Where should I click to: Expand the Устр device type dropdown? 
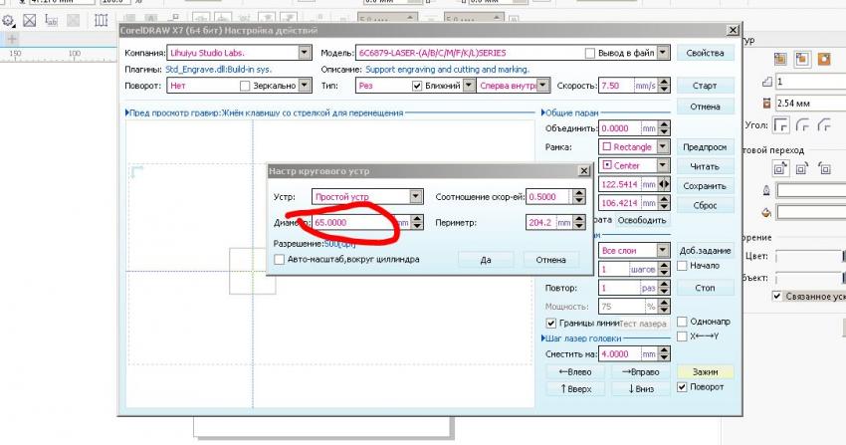416,196
